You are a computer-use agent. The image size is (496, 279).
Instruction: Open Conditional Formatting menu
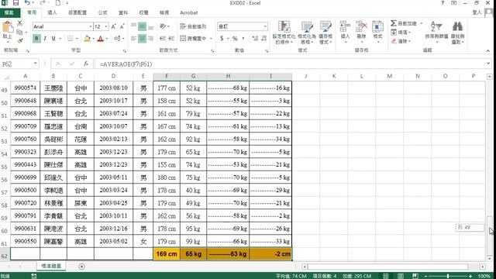(x=284, y=33)
